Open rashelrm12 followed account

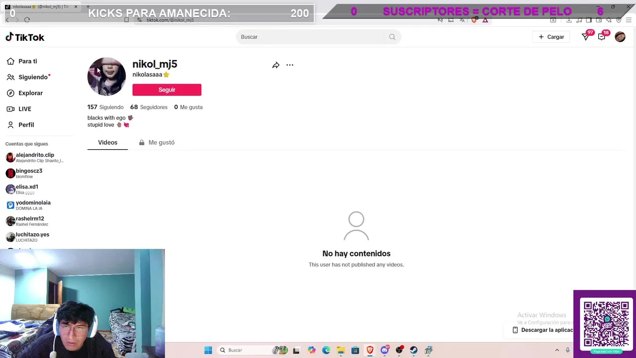(27, 221)
